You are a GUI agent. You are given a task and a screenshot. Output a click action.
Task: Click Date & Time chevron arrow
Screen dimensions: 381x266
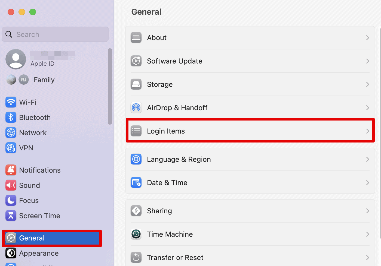[x=368, y=183]
